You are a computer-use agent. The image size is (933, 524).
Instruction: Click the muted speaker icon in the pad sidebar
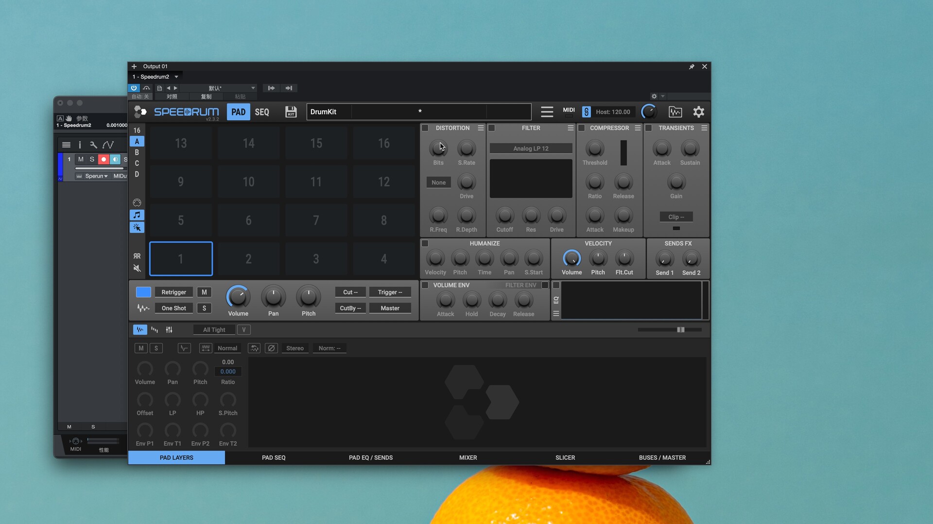tap(137, 268)
